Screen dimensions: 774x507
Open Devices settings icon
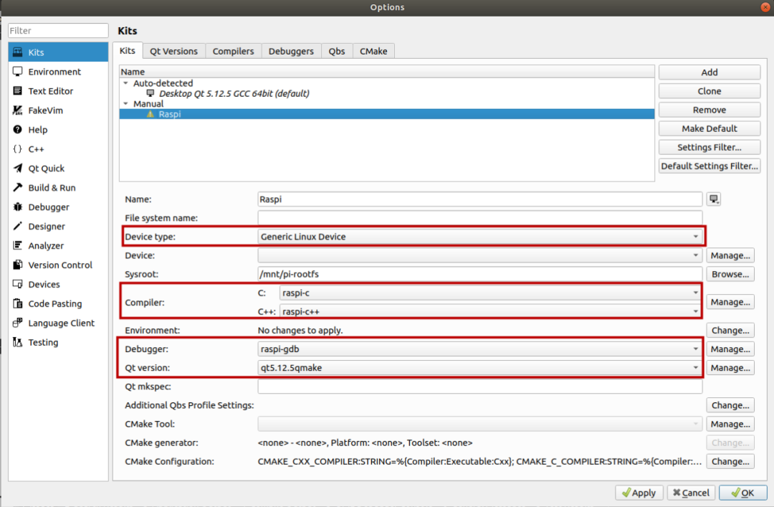[x=18, y=284]
